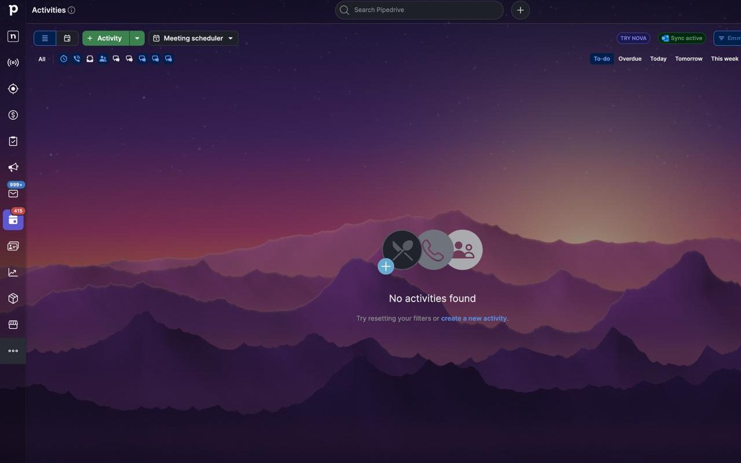The image size is (741, 463).
Task: Click the info icon beside Activities title
Action: (x=71, y=10)
